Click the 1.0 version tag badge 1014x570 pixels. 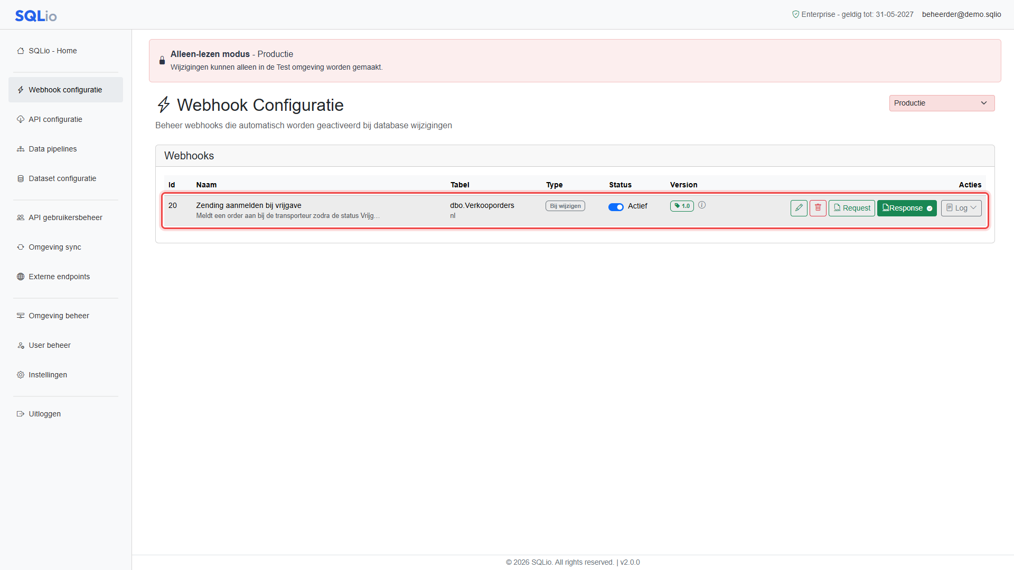click(x=682, y=206)
